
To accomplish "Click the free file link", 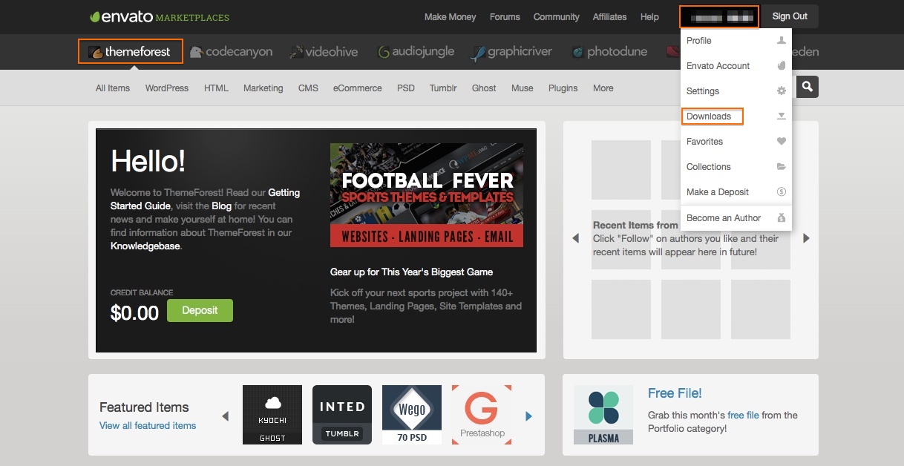I will tap(743, 415).
